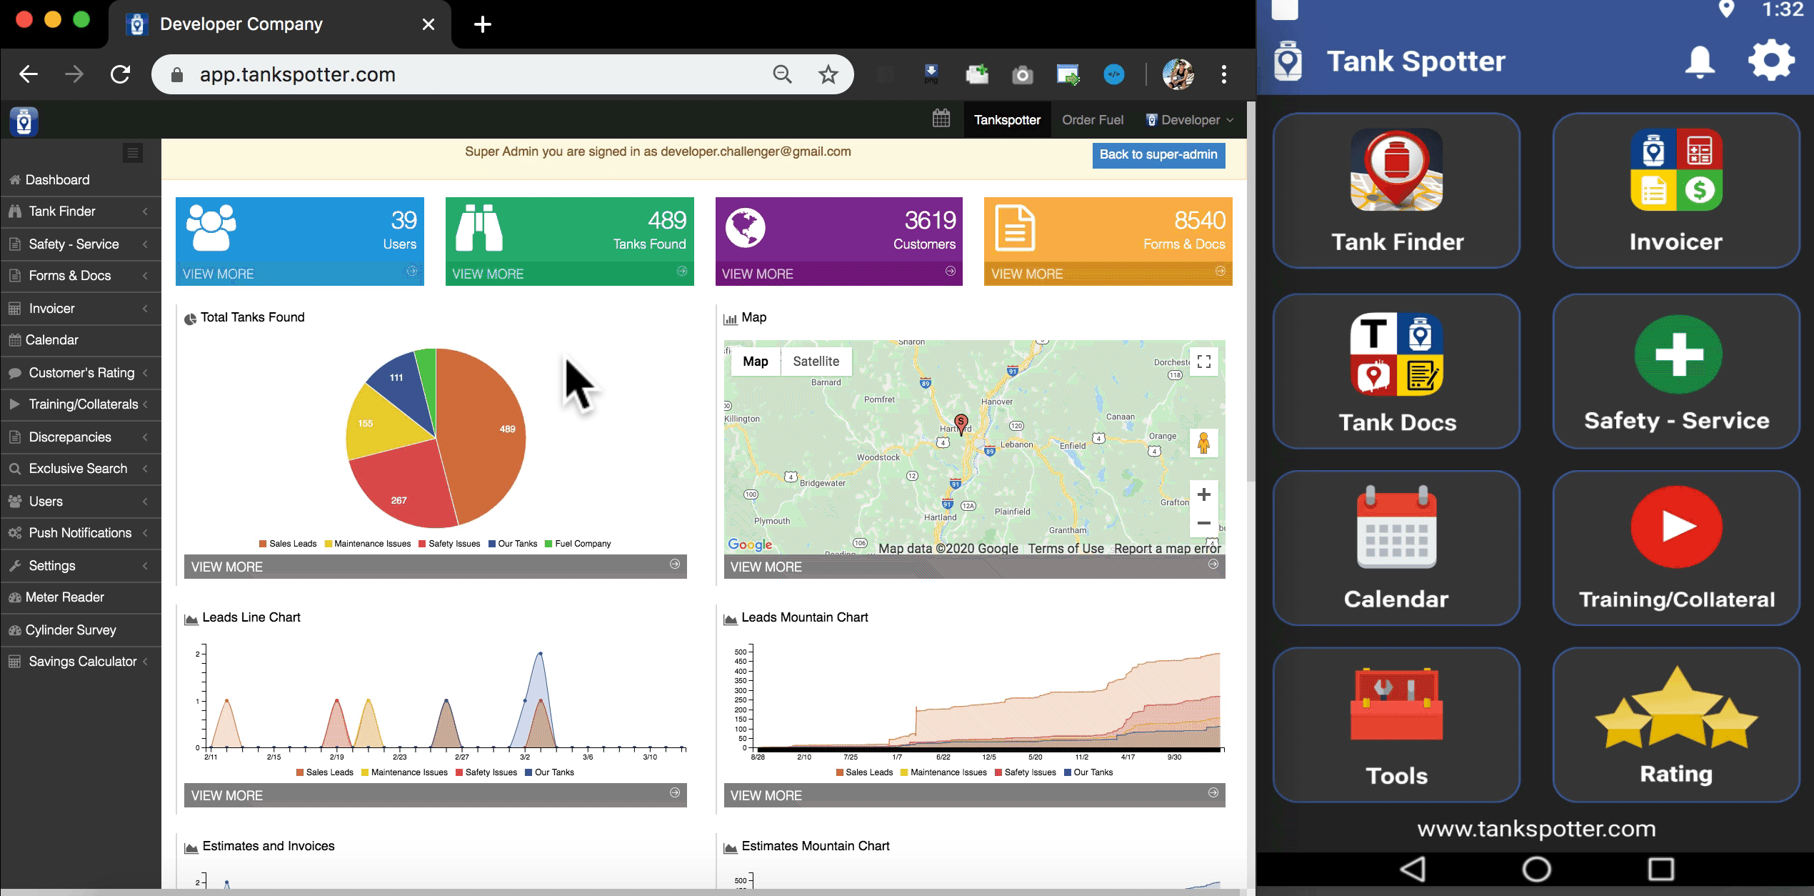Zoom the map in with the plus control

coord(1203,494)
